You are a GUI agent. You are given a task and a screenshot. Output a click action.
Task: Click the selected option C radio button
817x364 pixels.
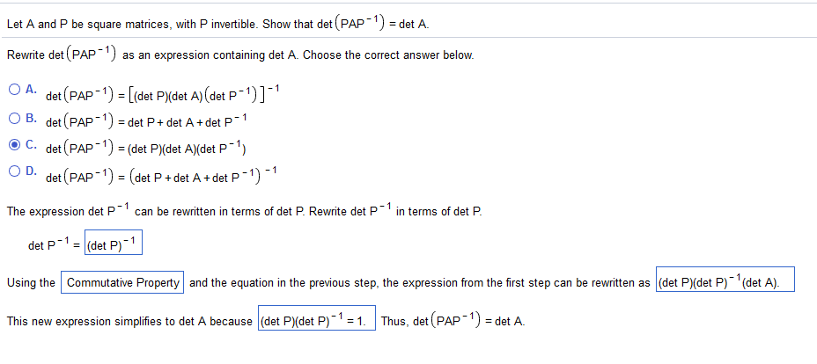15,145
